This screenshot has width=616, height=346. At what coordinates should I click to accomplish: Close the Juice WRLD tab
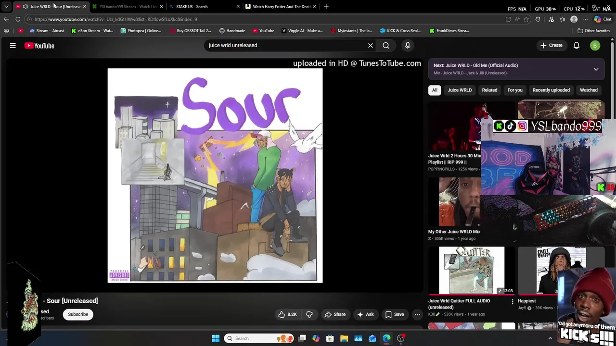[85, 7]
